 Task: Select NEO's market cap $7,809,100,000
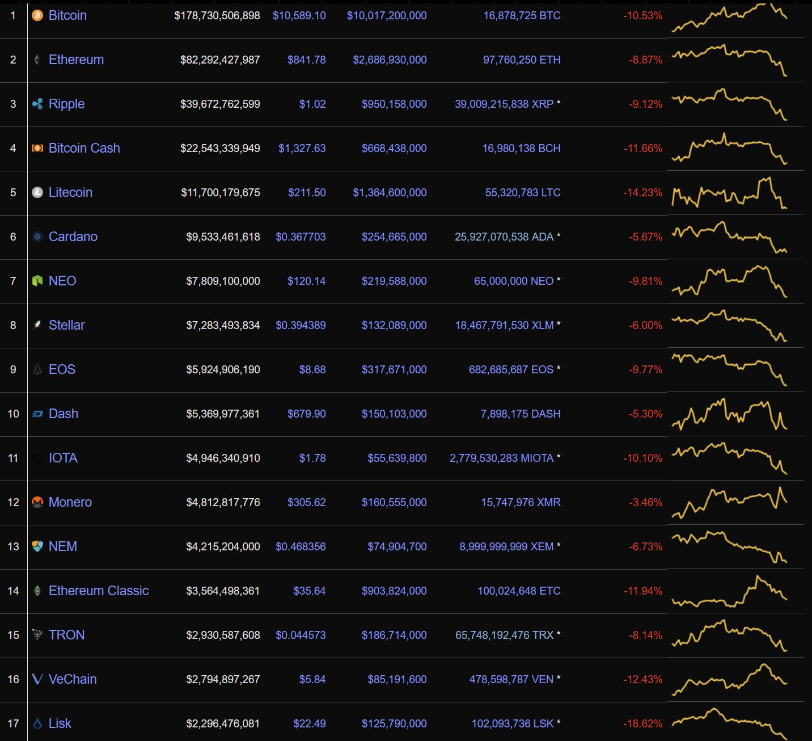223,281
